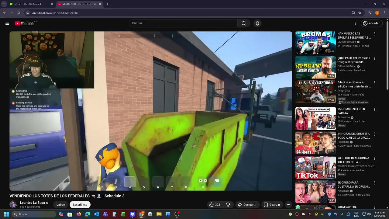Open Microsoft Teams from taskbar

point(105,214)
